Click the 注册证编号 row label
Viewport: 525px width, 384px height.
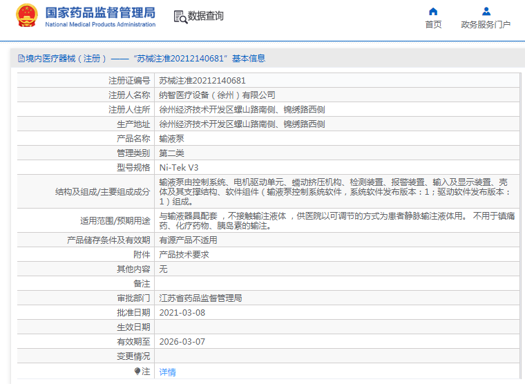click(129, 81)
